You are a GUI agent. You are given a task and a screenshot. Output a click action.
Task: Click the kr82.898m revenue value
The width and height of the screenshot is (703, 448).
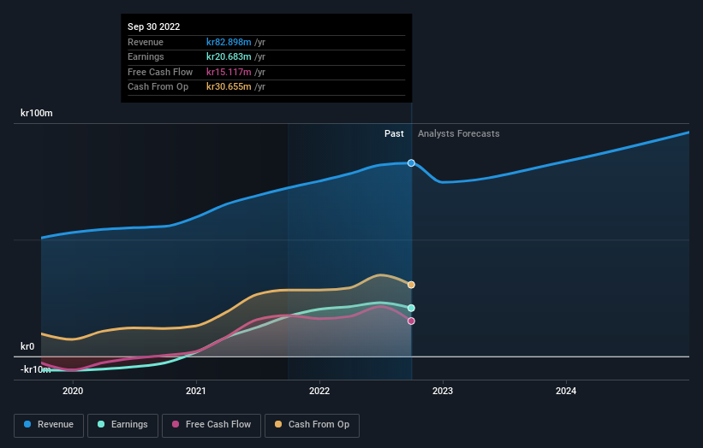[x=229, y=42]
